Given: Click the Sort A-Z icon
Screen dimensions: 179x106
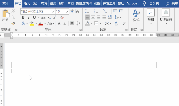Looking at the screenshot, I should click(117, 24).
